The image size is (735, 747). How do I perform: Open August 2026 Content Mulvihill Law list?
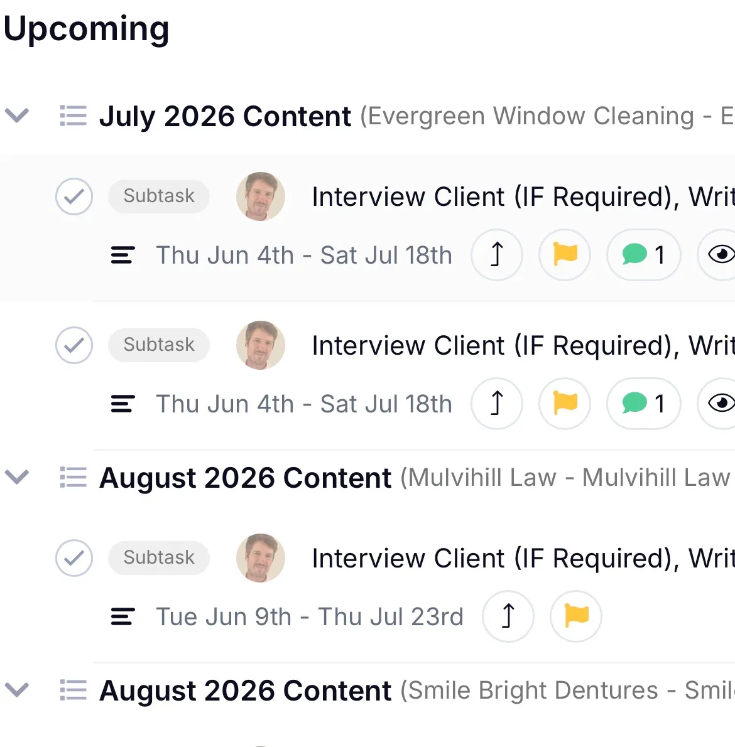(245, 478)
